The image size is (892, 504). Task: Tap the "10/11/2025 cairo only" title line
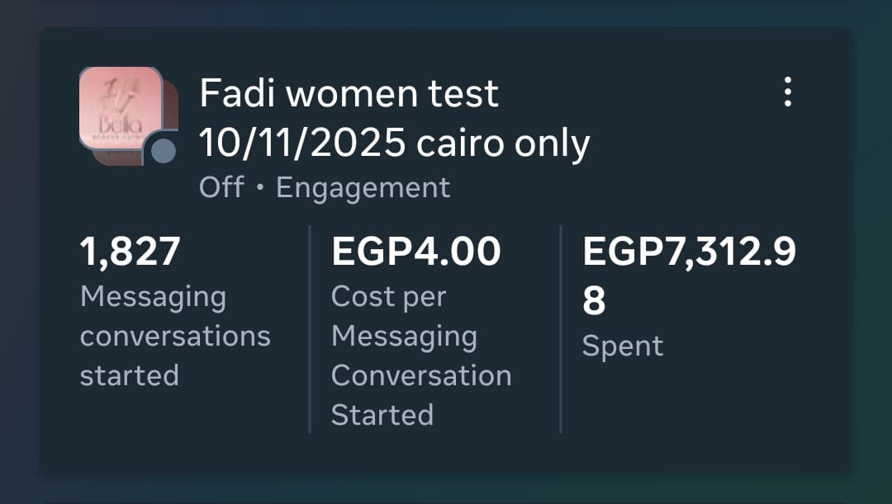pyautogui.click(x=394, y=144)
